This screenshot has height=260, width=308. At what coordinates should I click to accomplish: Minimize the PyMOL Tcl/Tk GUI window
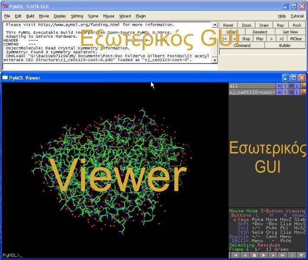click(286, 6)
